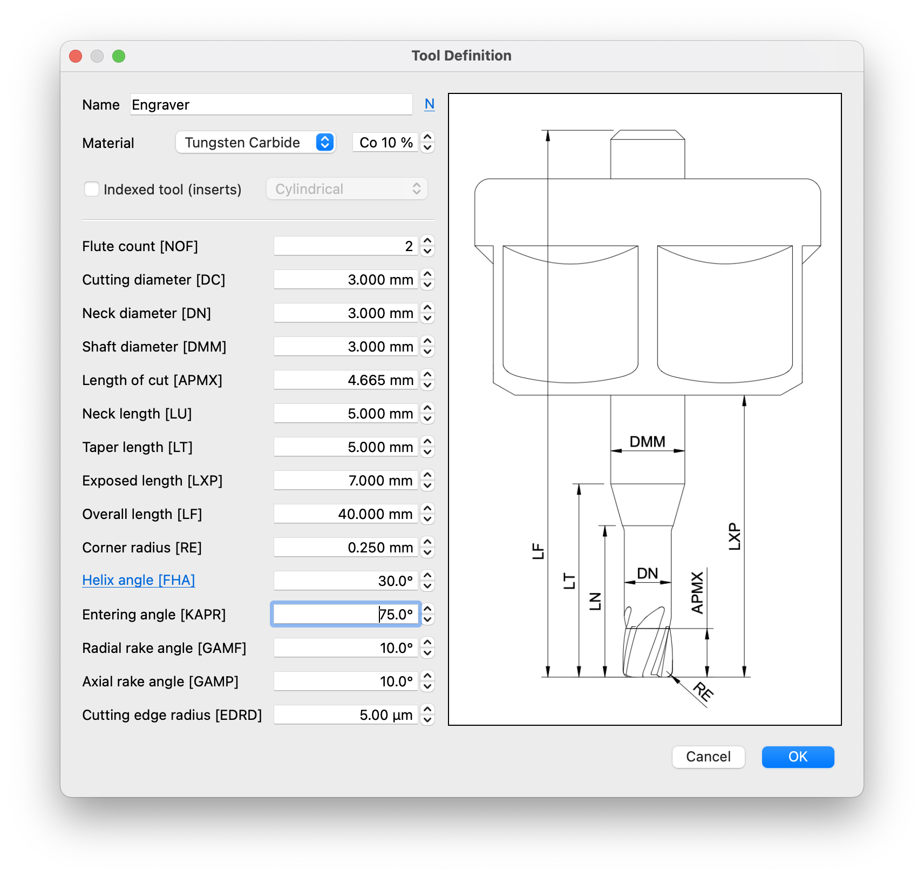Decrease Entering angle with the down stepper arrow
The width and height of the screenshot is (924, 877).
tap(427, 619)
